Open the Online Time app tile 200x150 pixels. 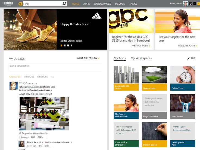(x=183, y=78)
